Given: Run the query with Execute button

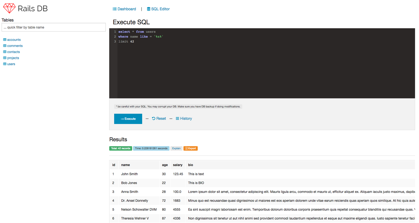Looking at the screenshot, I should 128,119.
